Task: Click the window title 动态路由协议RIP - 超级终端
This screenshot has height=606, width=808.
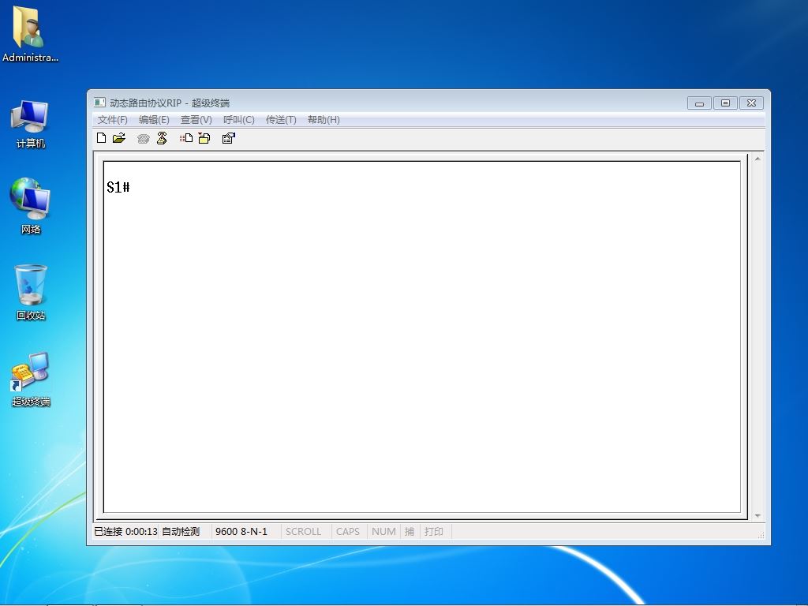Action: [170, 103]
